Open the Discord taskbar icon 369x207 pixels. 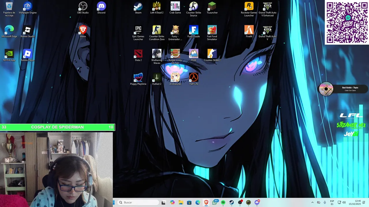(x=257, y=202)
